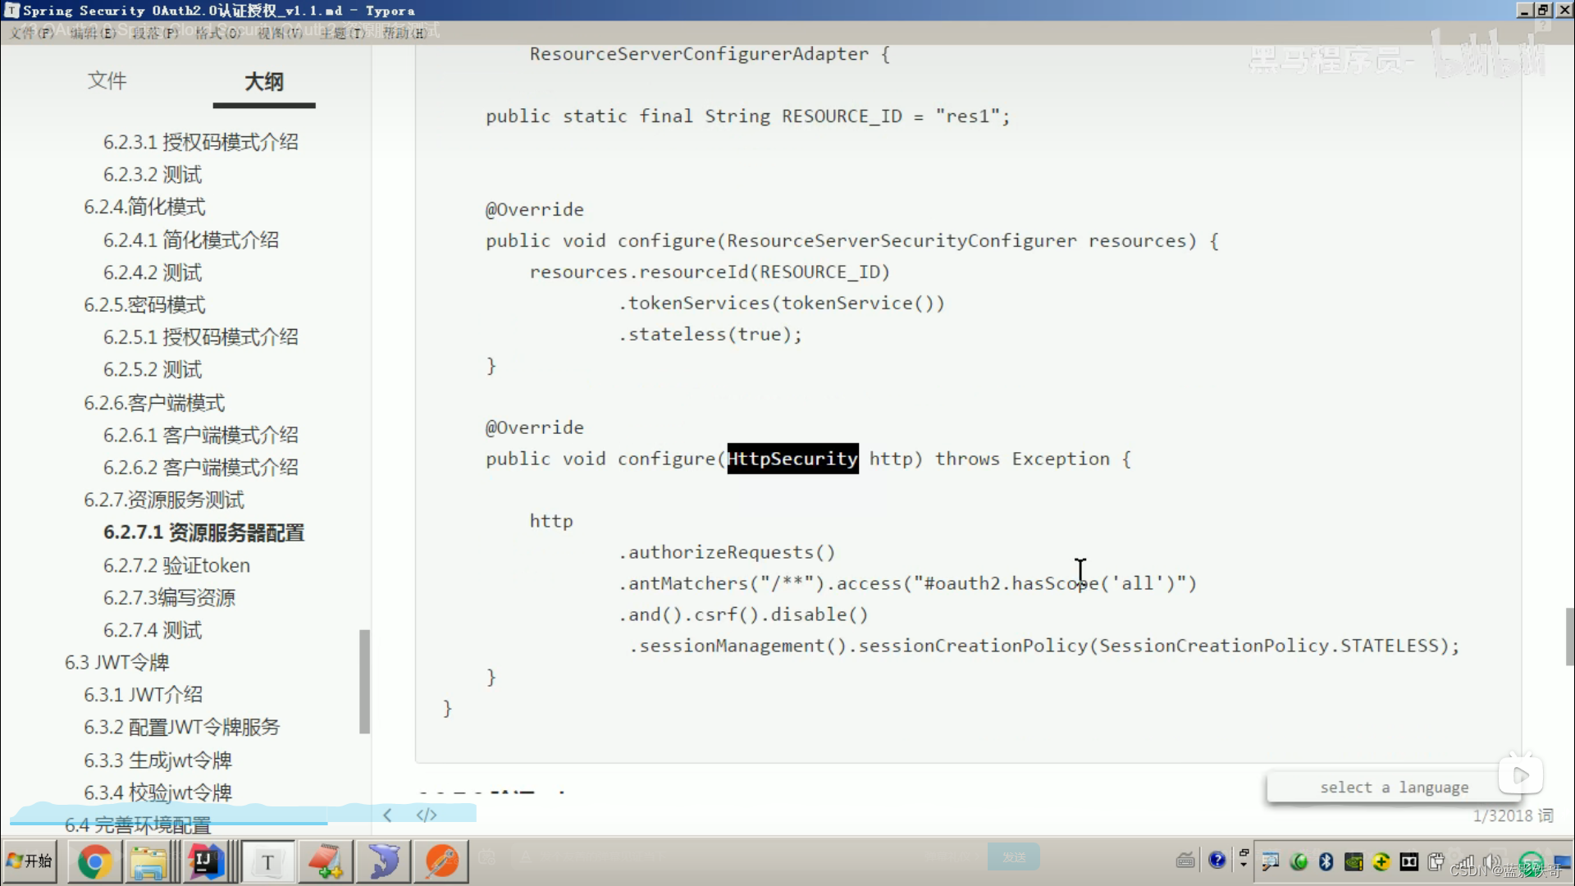Go to outline item 6.2.5.1 授权码模式介绍
The height and width of the screenshot is (886, 1575).
click(x=201, y=337)
